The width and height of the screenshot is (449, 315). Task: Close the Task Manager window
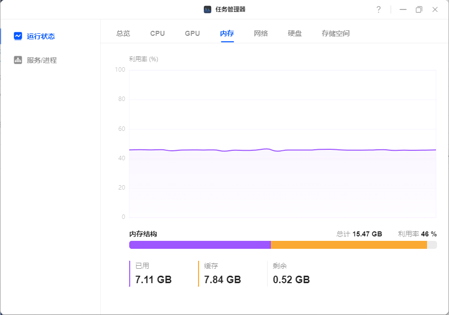tap(435, 9)
